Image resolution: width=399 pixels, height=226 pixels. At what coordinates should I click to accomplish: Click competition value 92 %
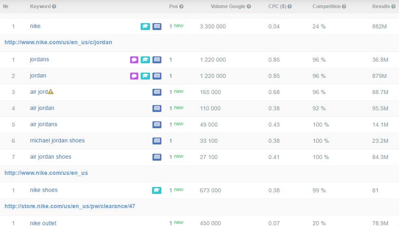[319, 108]
